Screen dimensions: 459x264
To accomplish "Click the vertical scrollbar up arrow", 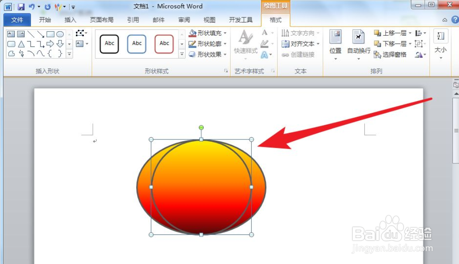I will coord(456,94).
